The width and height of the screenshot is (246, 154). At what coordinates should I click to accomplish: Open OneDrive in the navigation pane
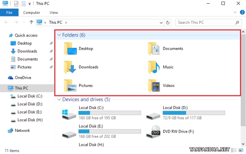(x=23, y=78)
